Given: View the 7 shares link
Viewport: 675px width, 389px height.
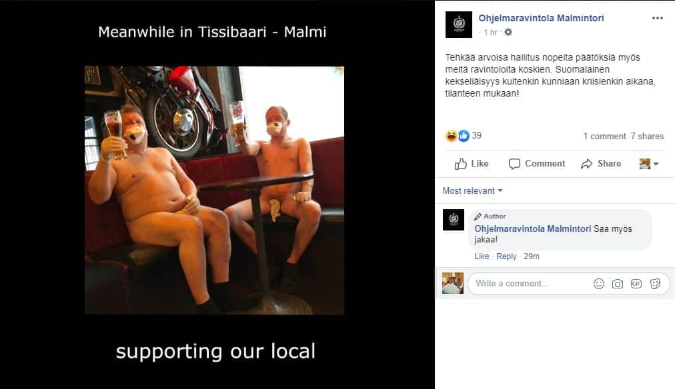Looking at the screenshot, I should click(x=647, y=137).
